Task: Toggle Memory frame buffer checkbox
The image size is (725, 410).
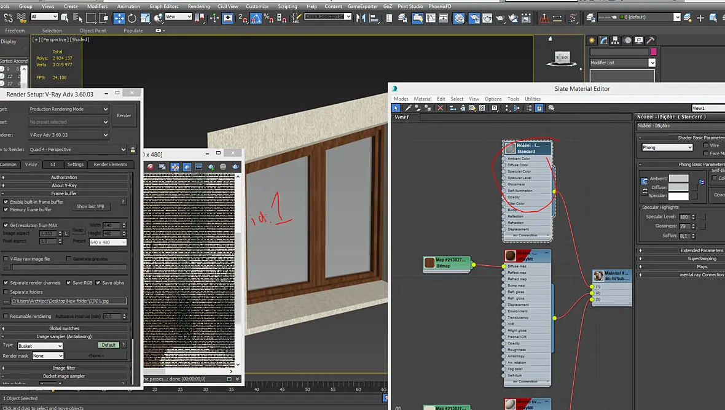Action: [x=6, y=210]
